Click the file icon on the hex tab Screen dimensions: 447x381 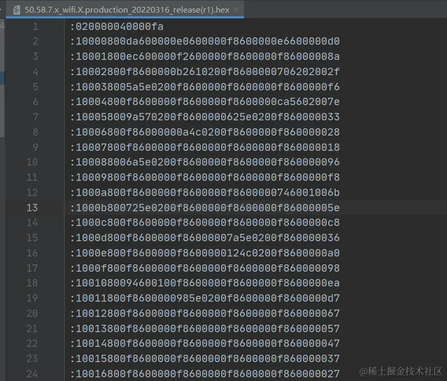click(17, 10)
